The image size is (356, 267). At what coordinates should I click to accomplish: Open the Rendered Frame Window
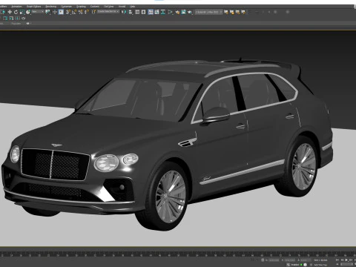tap(183, 12)
